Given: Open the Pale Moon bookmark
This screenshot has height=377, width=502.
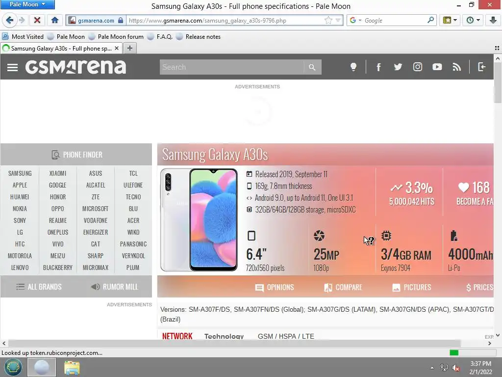Looking at the screenshot, I should (66, 37).
